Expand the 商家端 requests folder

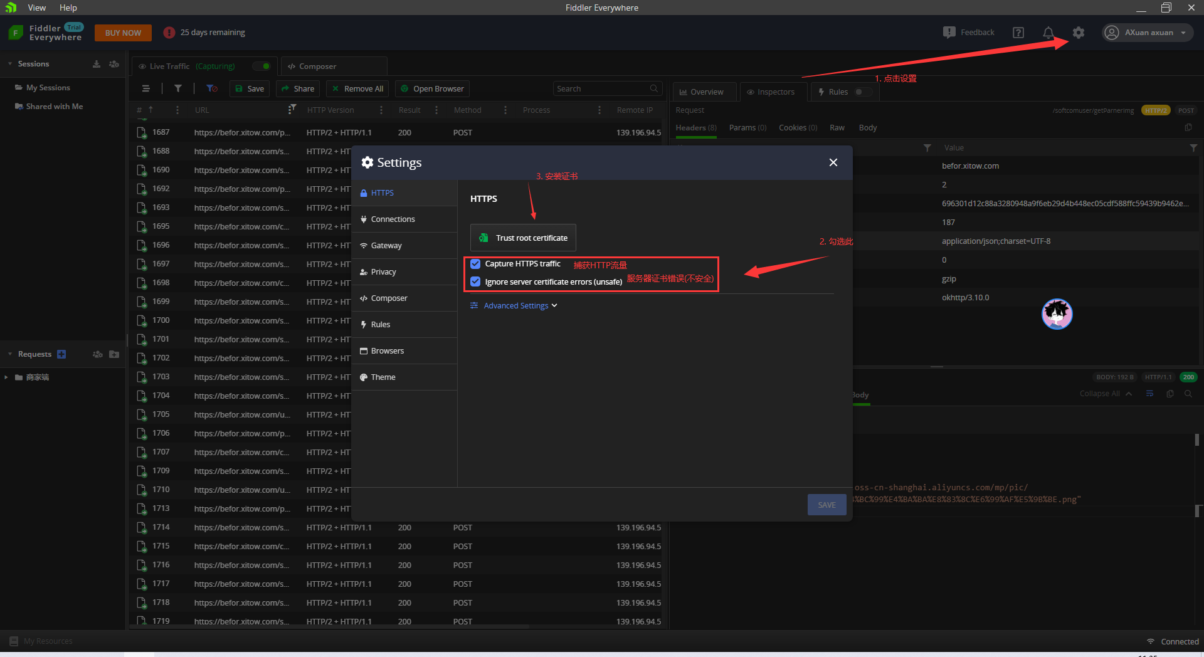pos(6,377)
